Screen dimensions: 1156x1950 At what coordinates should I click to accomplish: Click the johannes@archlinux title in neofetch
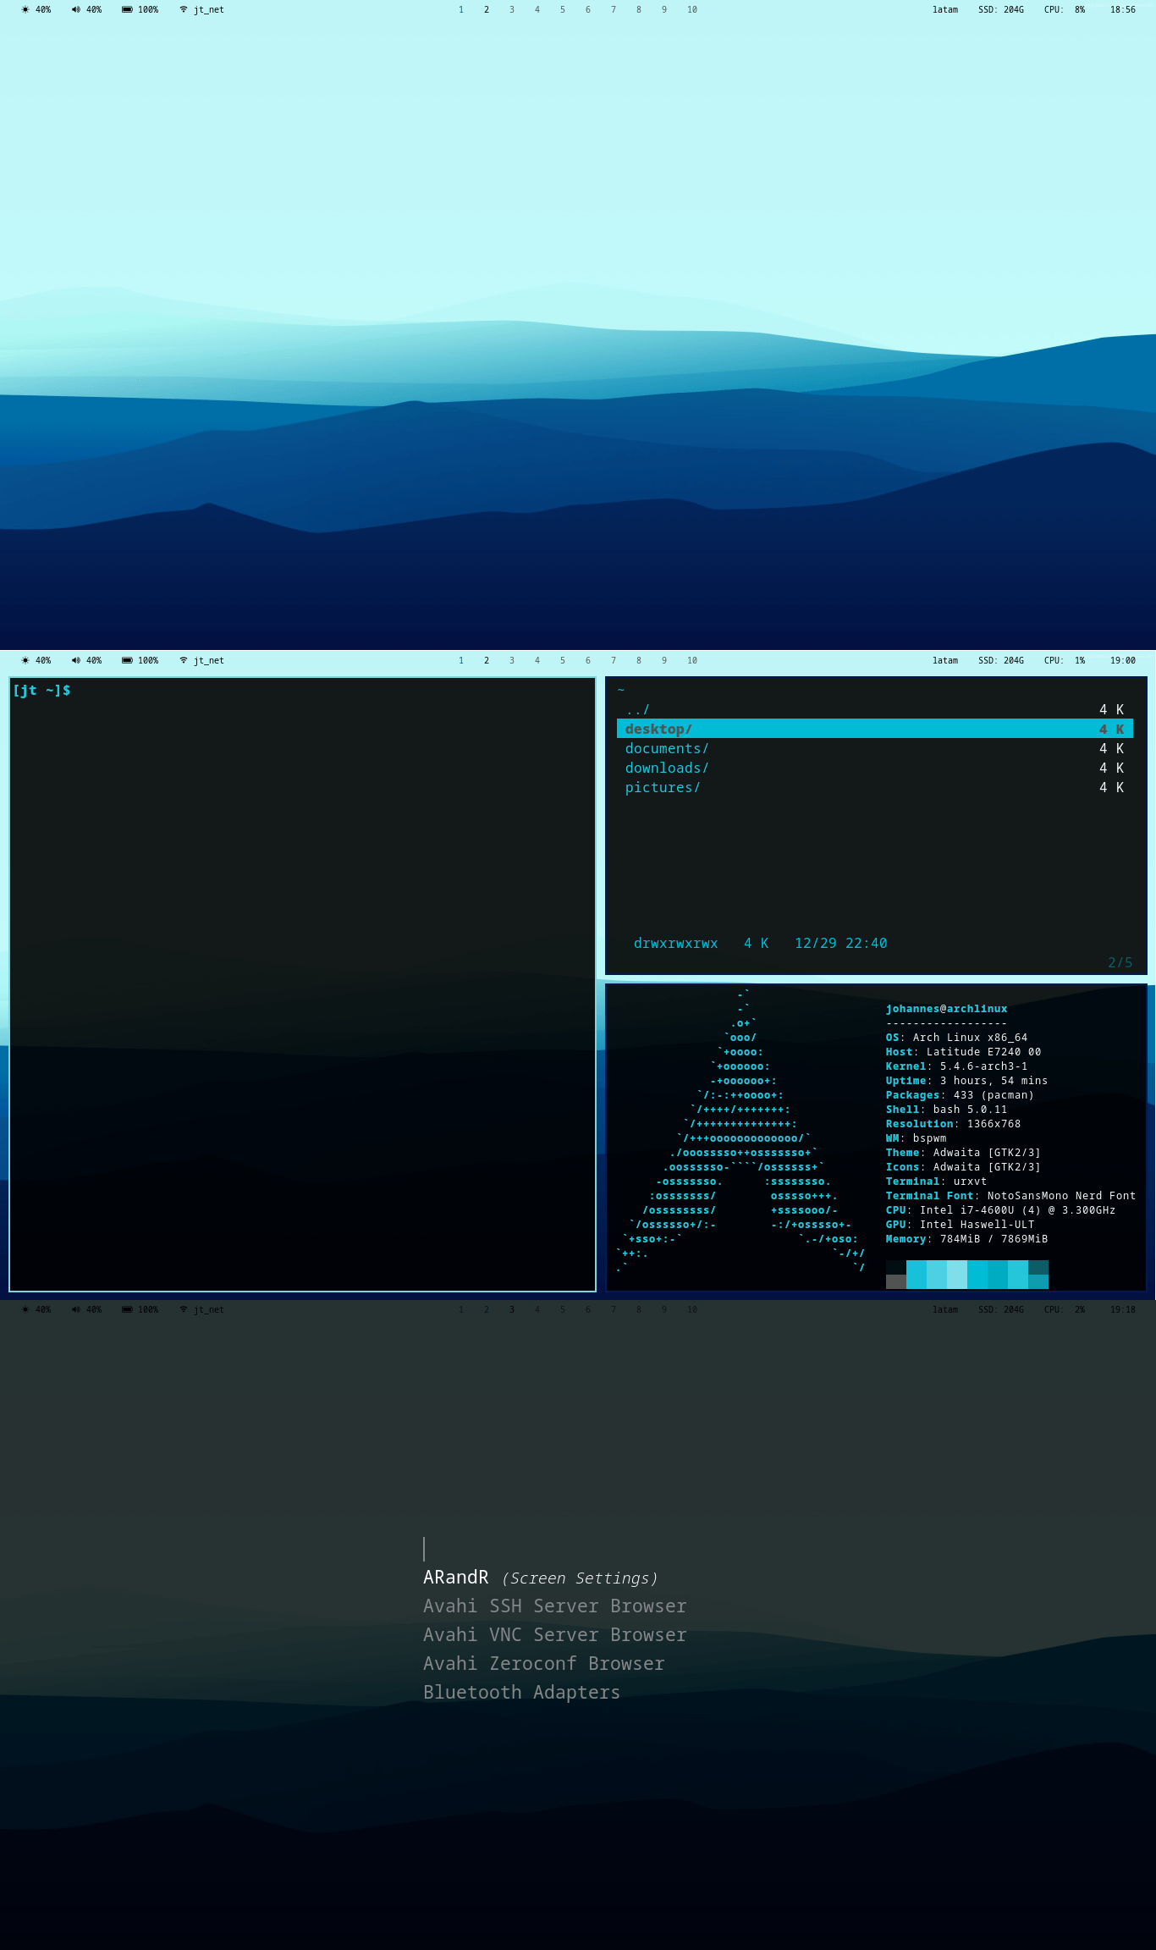coord(947,1009)
